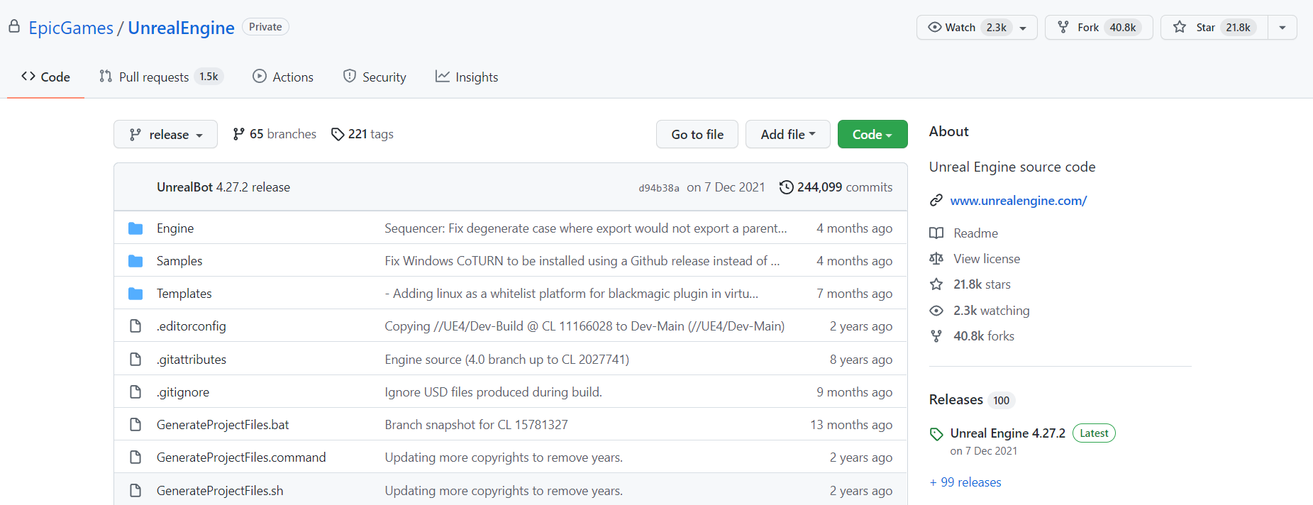Click the tags icon beside 221 tags
The width and height of the screenshot is (1313, 505).
[338, 134]
